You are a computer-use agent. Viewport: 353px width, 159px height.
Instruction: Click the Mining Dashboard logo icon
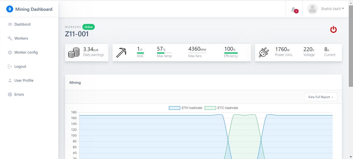point(10,9)
